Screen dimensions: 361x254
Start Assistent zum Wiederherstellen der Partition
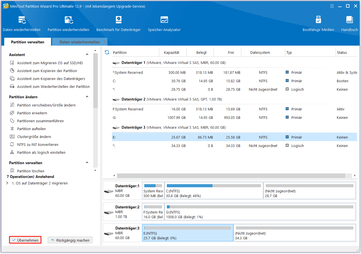click(x=53, y=87)
